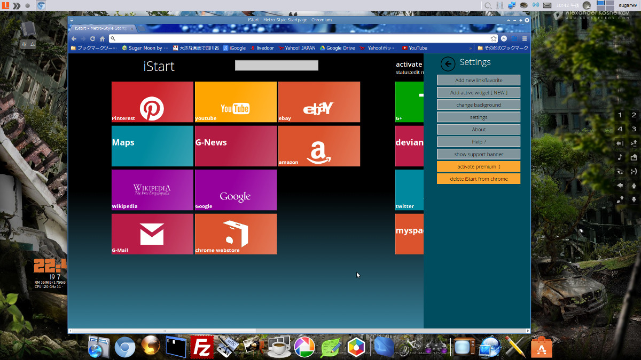The image size is (641, 360).
Task: Open the myspace tile
Action: click(x=409, y=234)
